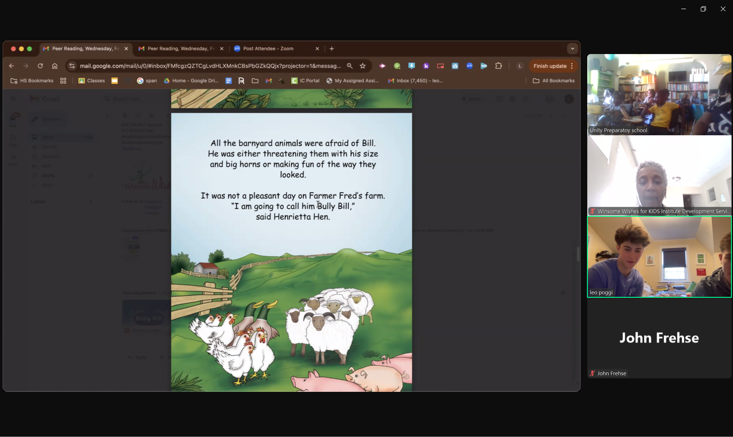733x437 pixels.
Task: Click the browser reload icon
Action: coord(40,66)
